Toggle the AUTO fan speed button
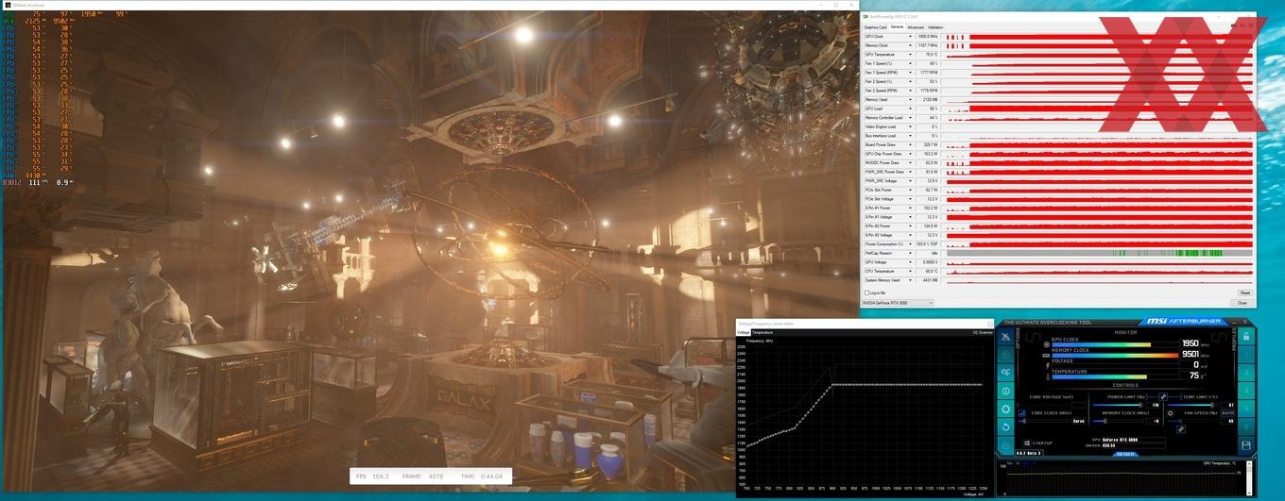This screenshot has height=501, width=1285. 1227,413
